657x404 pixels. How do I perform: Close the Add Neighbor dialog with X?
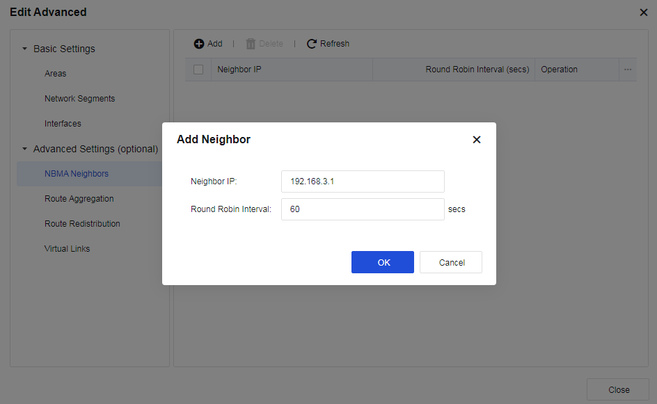pyautogui.click(x=477, y=140)
